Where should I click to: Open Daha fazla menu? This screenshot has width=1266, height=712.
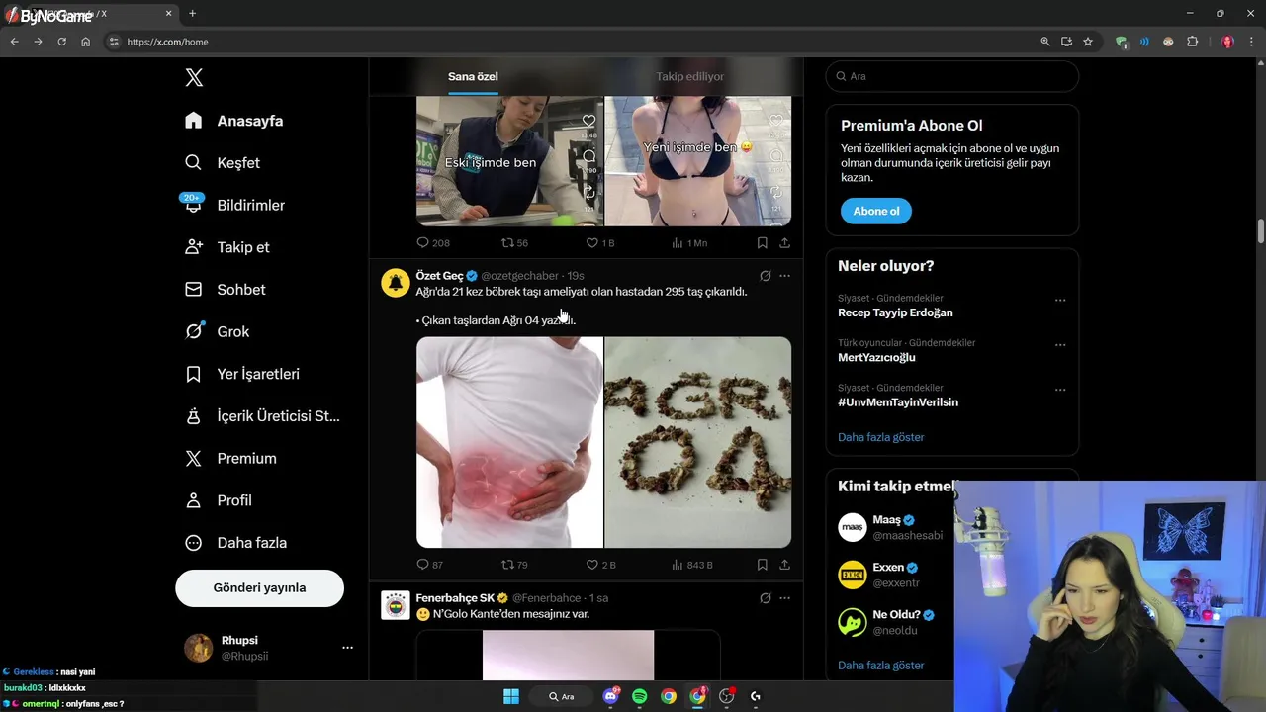click(236, 543)
